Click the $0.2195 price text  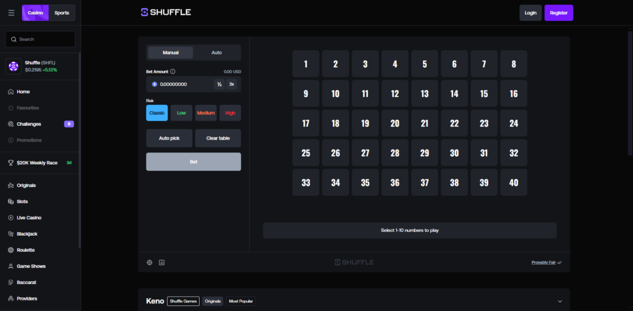click(x=33, y=70)
